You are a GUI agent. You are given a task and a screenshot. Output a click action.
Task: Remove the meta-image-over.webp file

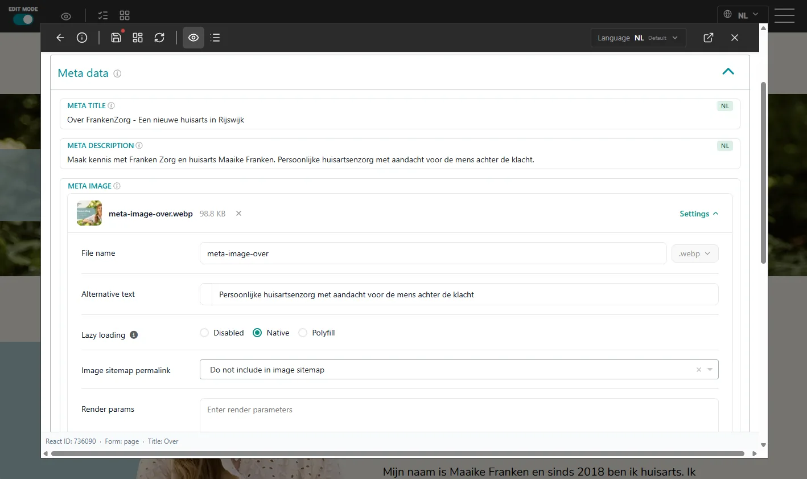click(239, 214)
